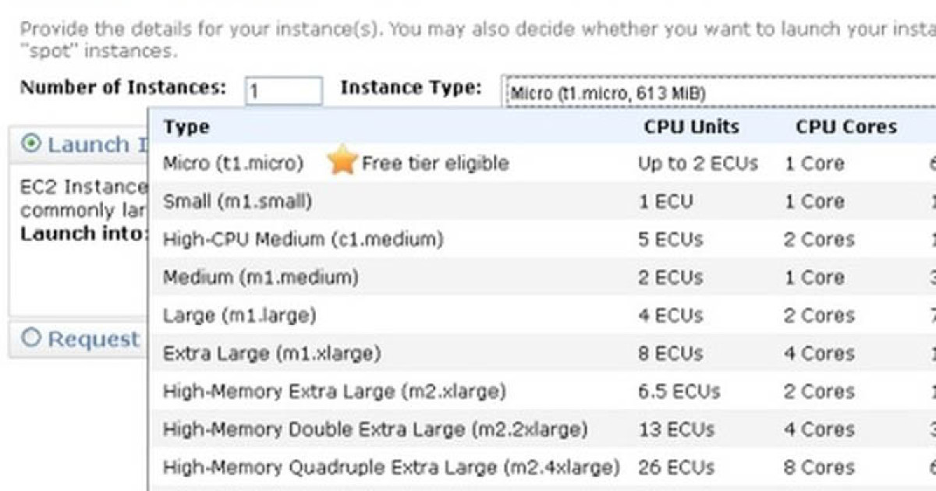Pick Medium (m1.medium) from the list
The image size is (936, 491).
click(x=261, y=277)
